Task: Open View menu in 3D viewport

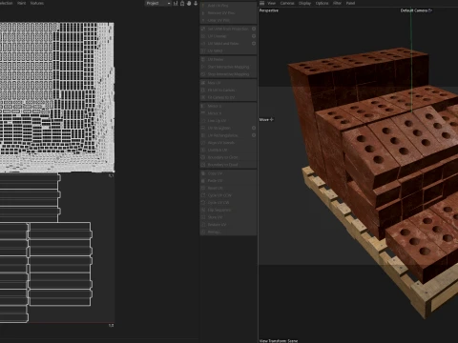Action: point(271,3)
